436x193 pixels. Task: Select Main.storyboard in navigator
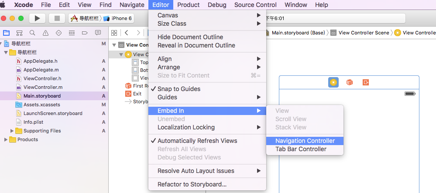pos(42,96)
